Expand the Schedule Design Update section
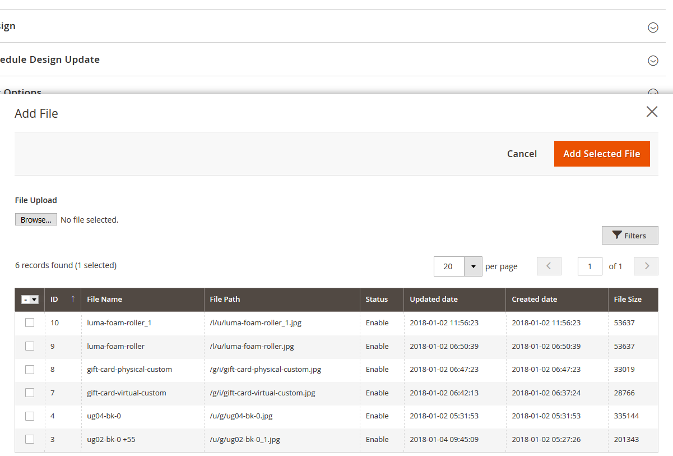Image resolution: width=673 pixels, height=456 pixels. [653, 61]
